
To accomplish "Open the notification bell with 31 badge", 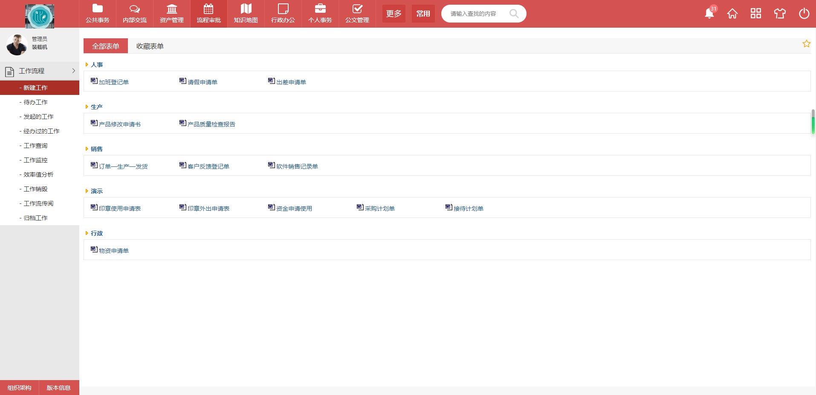I will tap(709, 14).
